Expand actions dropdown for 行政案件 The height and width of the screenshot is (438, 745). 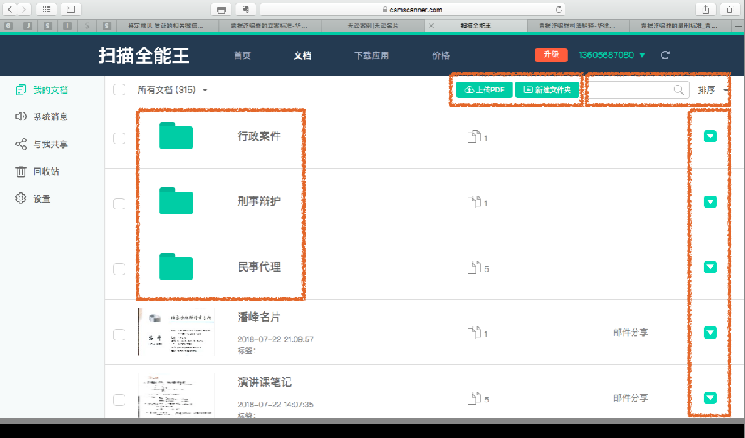coord(710,137)
